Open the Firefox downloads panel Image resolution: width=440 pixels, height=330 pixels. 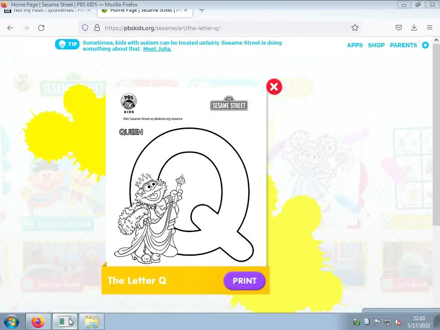click(x=414, y=27)
